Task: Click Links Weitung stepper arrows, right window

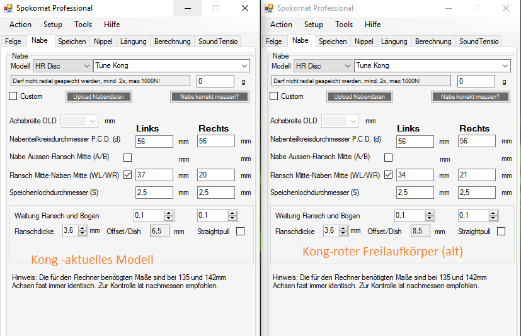Action: pos(430,216)
